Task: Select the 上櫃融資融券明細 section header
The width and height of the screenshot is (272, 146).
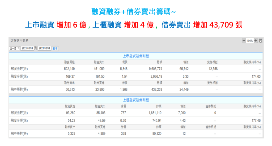Action: click(x=136, y=100)
